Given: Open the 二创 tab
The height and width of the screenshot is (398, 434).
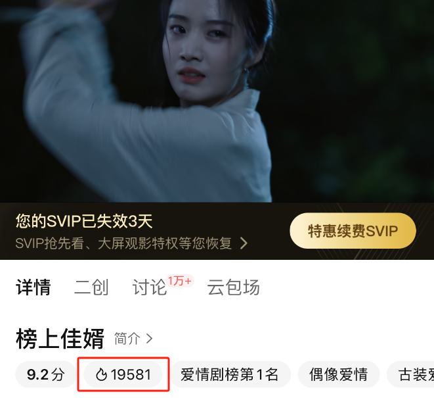Looking at the screenshot, I should [x=91, y=287].
